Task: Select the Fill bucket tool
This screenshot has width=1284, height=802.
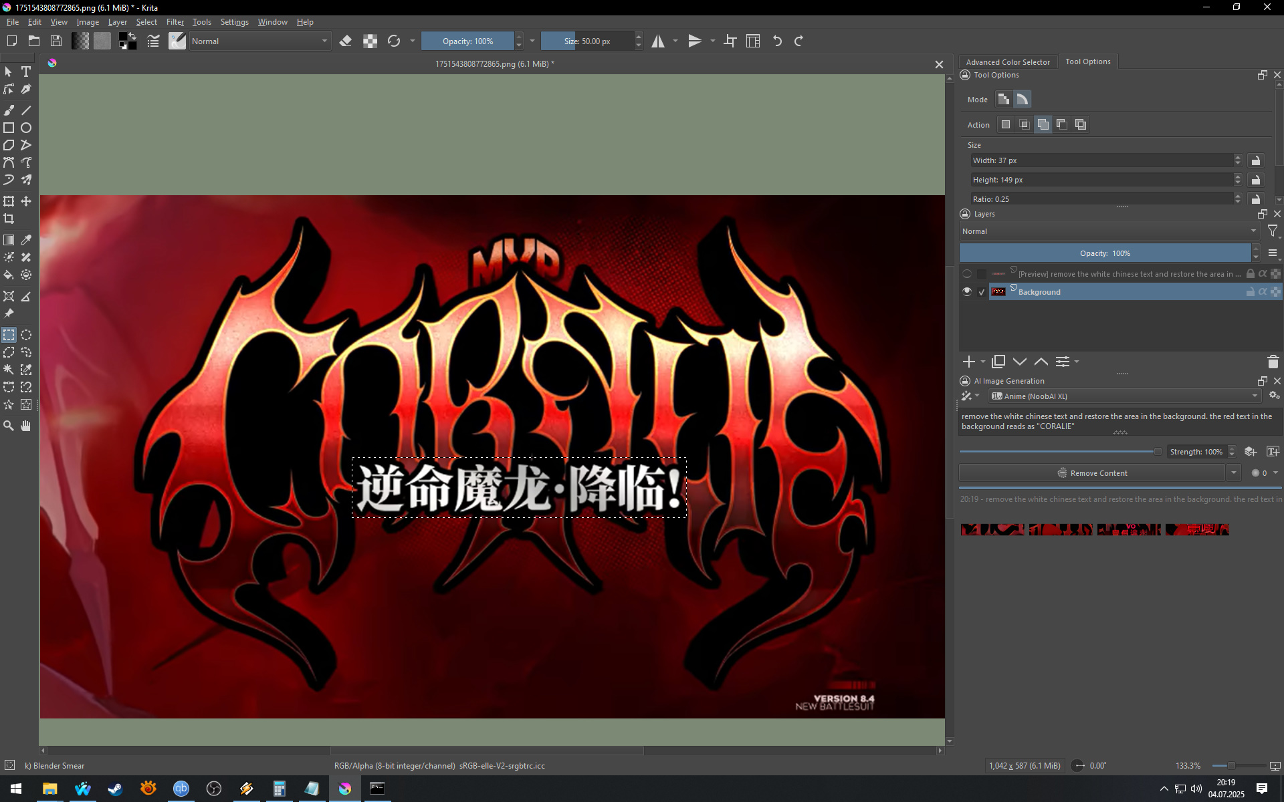Action: pyautogui.click(x=9, y=275)
